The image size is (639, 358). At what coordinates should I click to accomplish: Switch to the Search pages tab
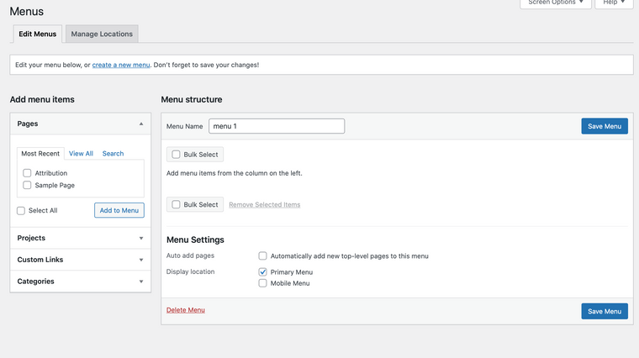[x=113, y=154]
